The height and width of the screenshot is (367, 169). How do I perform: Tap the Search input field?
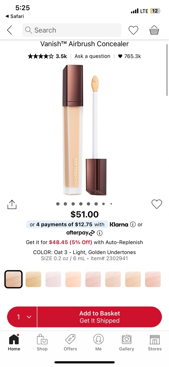(72, 30)
